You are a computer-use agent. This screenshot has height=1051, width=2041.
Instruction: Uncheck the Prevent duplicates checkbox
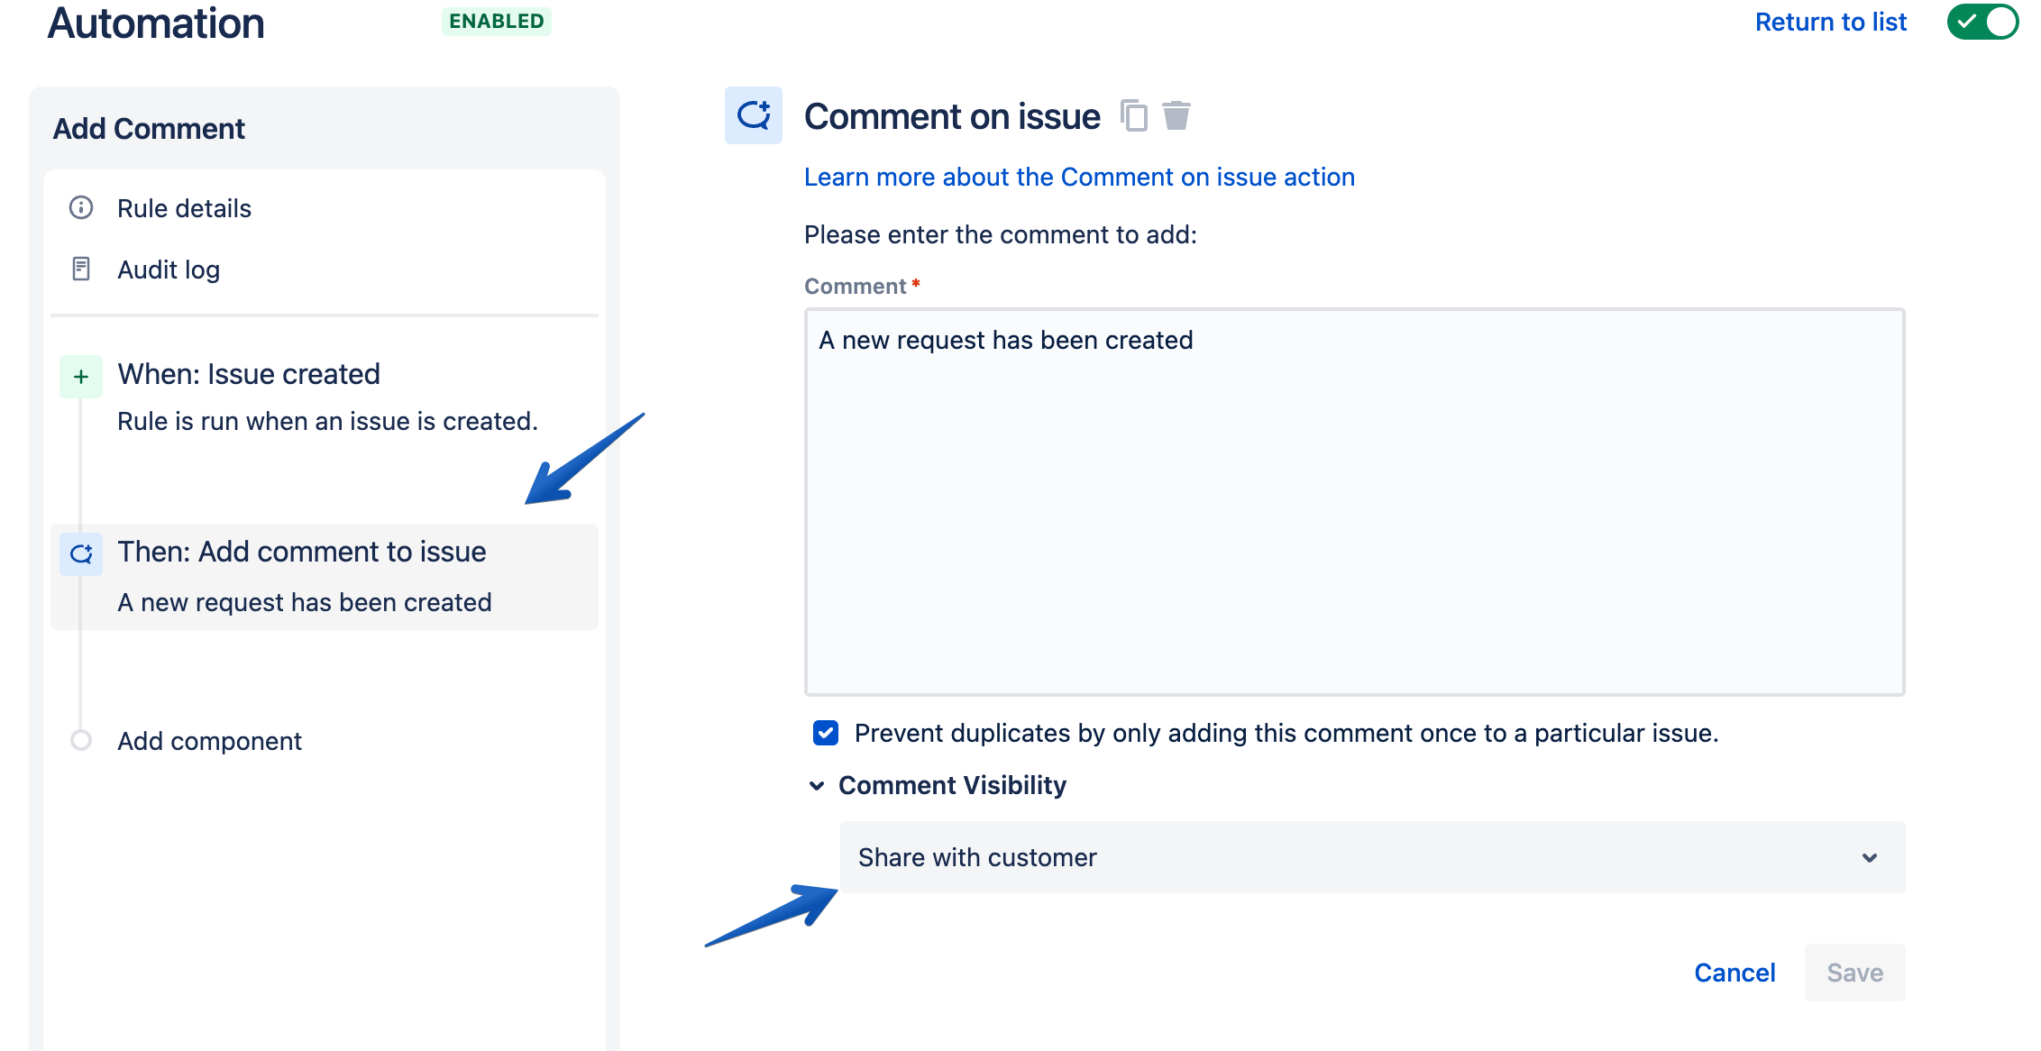pos(825,734)
